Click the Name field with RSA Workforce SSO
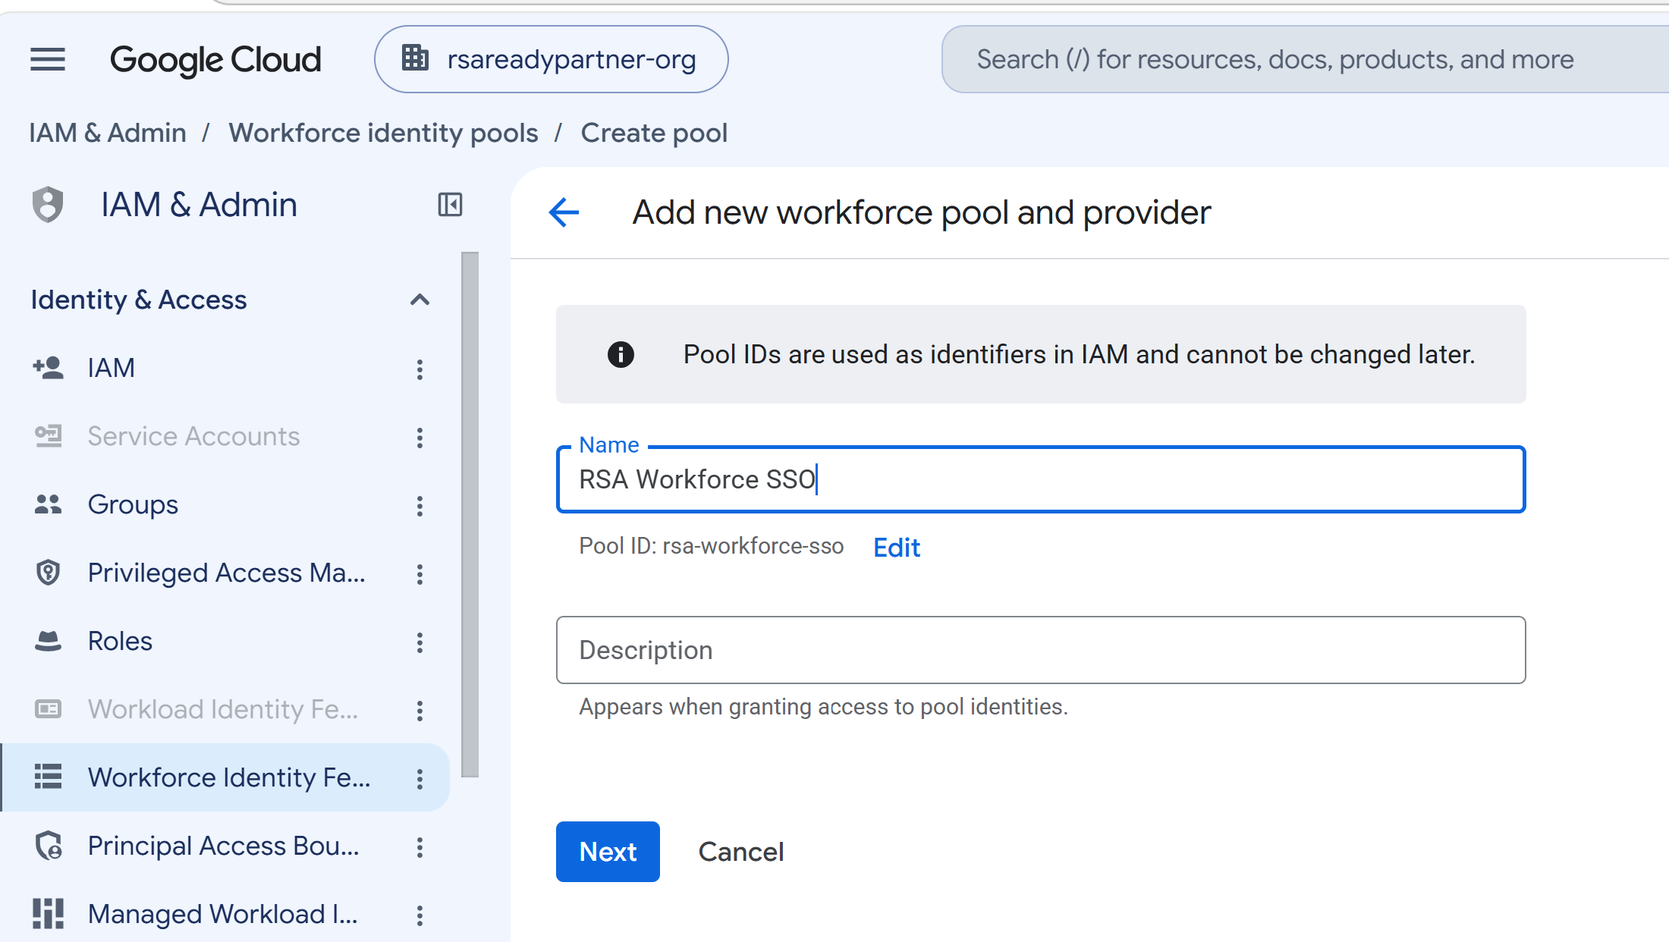Image resolution: width=1669 pixels, height=942 pixels. (1041, 479)
